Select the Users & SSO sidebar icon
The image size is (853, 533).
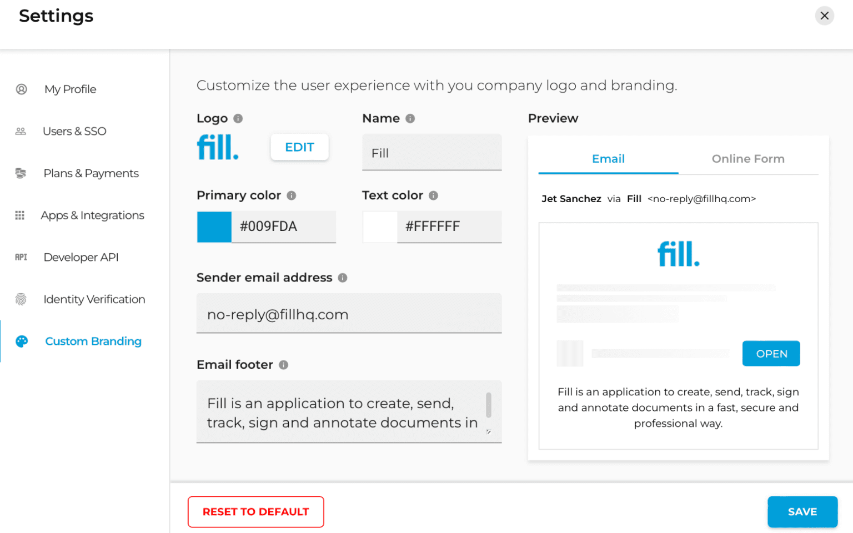point(21,131)
